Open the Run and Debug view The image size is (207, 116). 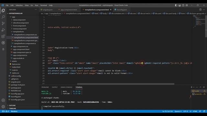tap(3, 30)
